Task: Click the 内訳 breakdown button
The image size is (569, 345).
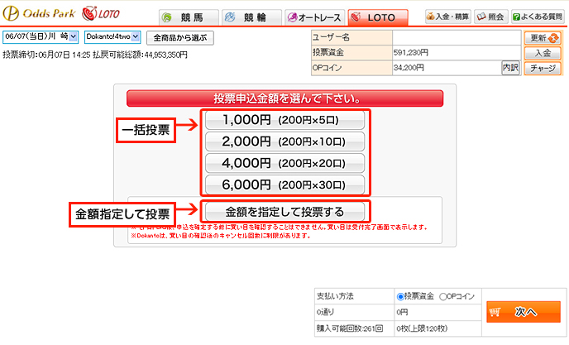Action: 510,68
